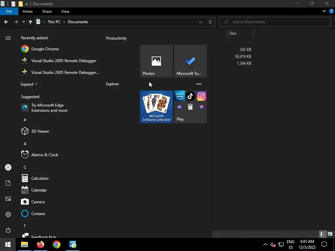Open Visual Studio 2005 Remote Debugger... second entry

(x=60, y=72)
